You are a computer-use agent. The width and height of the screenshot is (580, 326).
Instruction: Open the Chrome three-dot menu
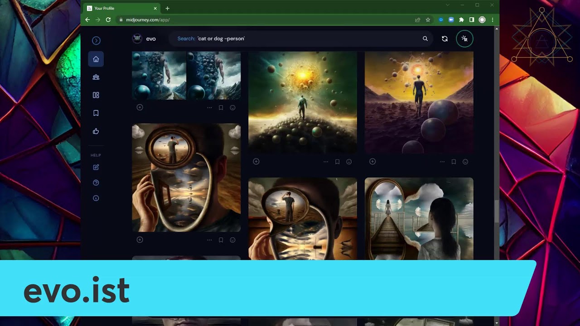pyautogui.click(x=493, y=20)
